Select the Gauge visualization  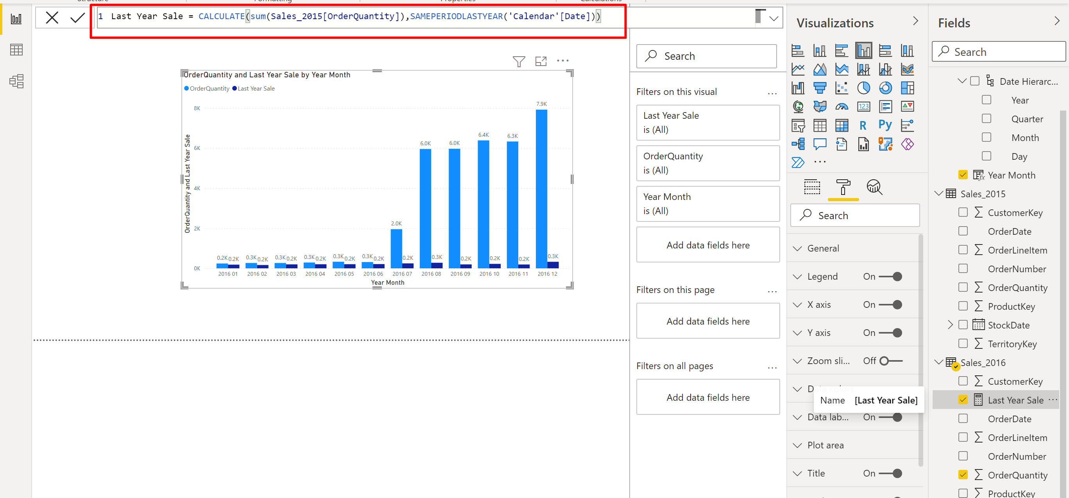[x=842, y=107]
